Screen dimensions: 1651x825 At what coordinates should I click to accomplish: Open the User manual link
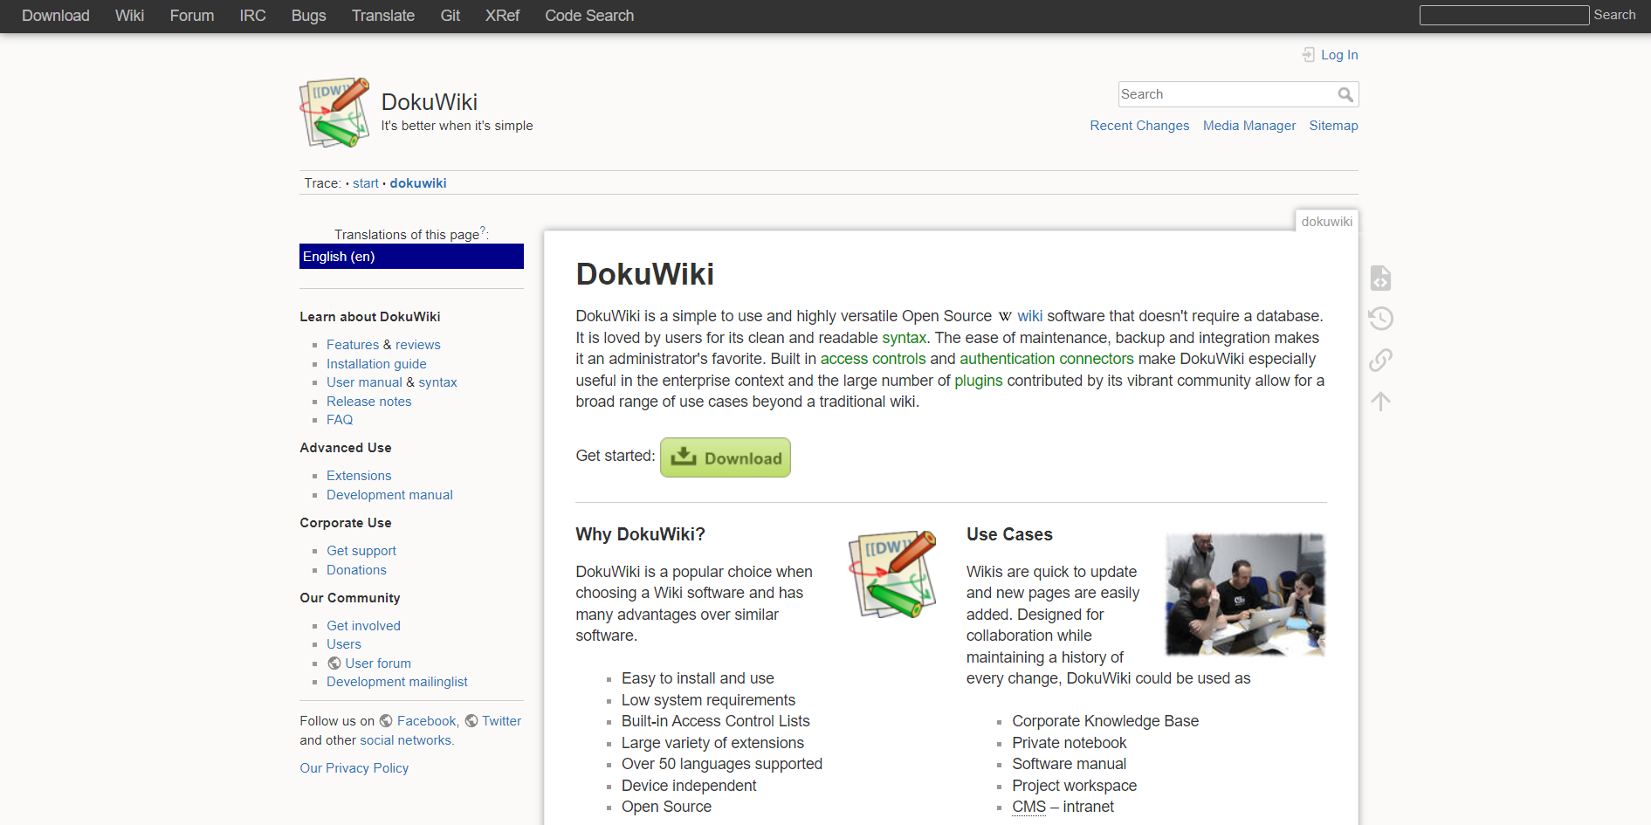point(364,382)
